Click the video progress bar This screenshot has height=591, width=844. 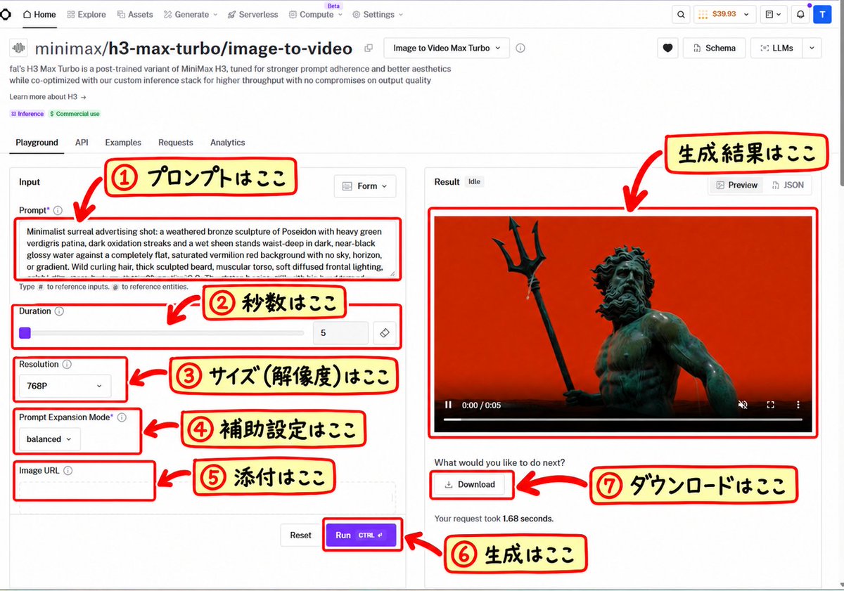pyautogui.click(x=622, y=420)
